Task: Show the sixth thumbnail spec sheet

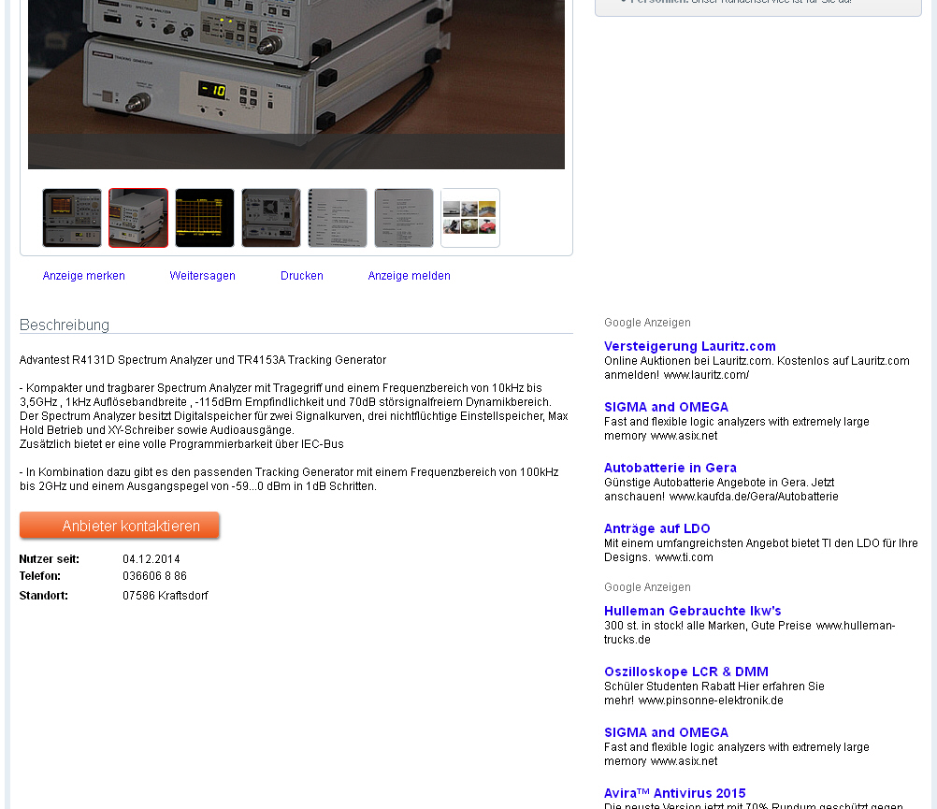Action: click(x=403, y=218)
